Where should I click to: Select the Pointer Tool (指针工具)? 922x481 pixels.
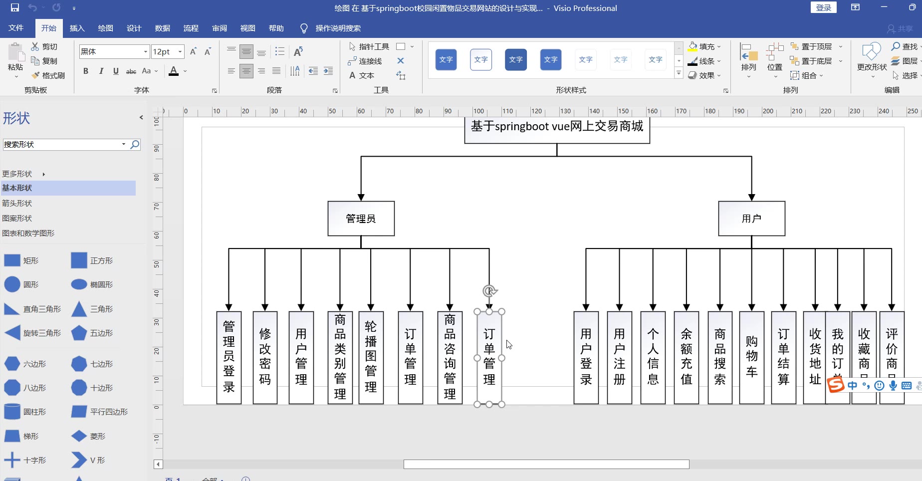(369, 46)
